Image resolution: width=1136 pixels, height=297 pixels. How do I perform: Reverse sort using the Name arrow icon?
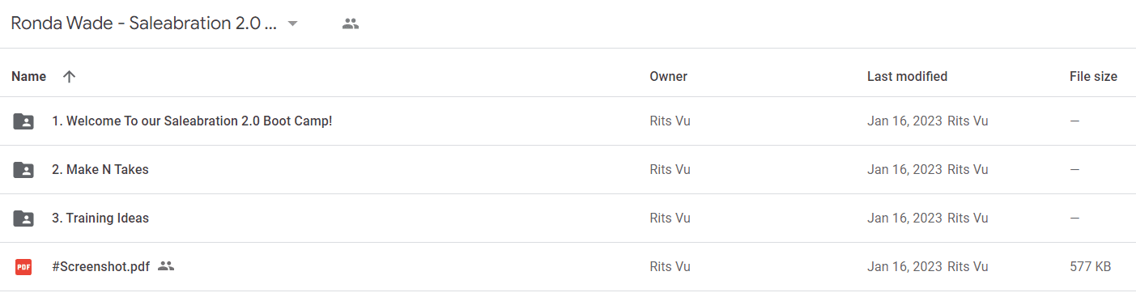point(70,76)
